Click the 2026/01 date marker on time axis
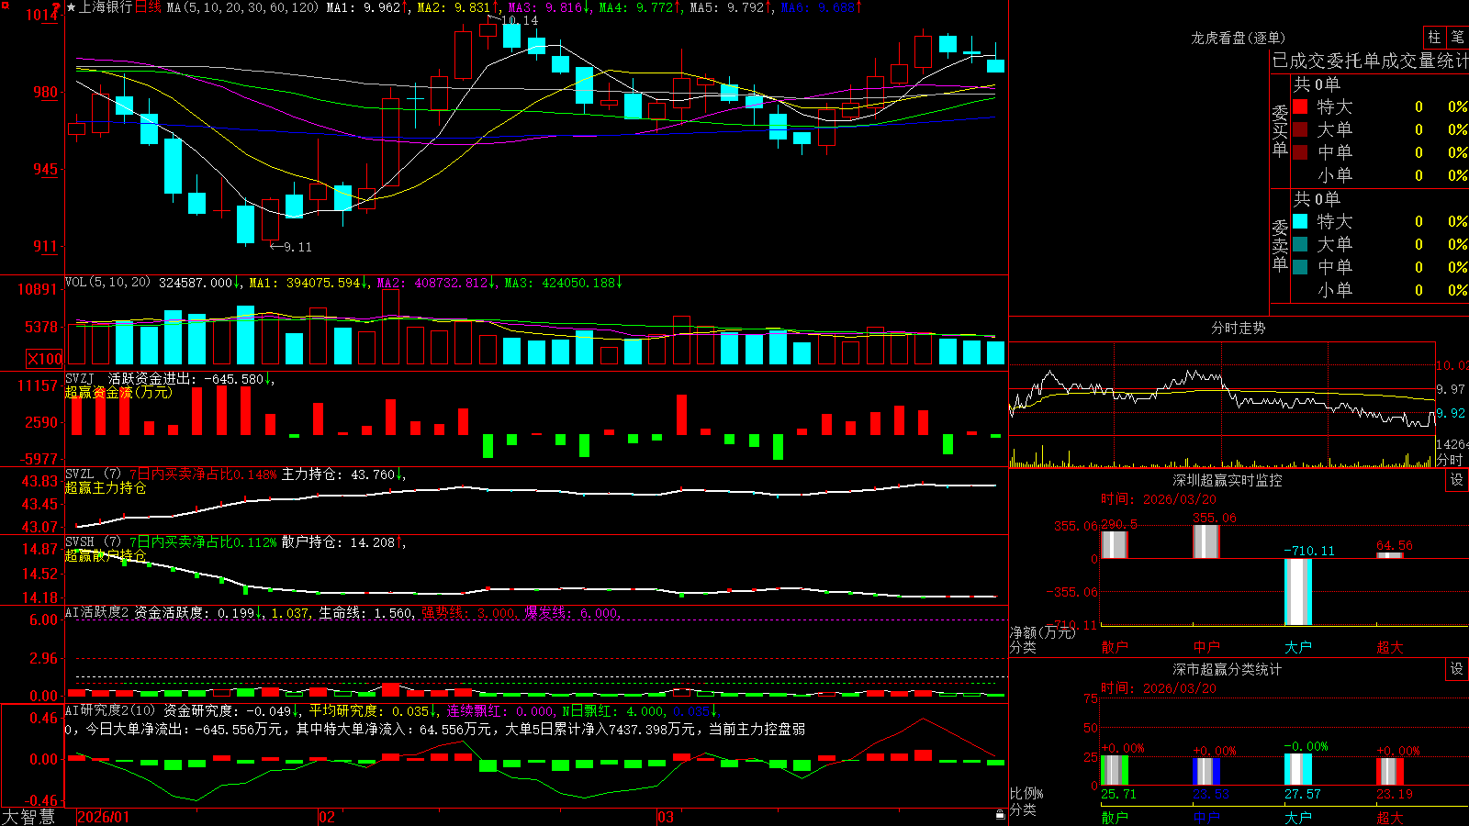Screen dimensions: 1469x826 click(x=104, y=817)
